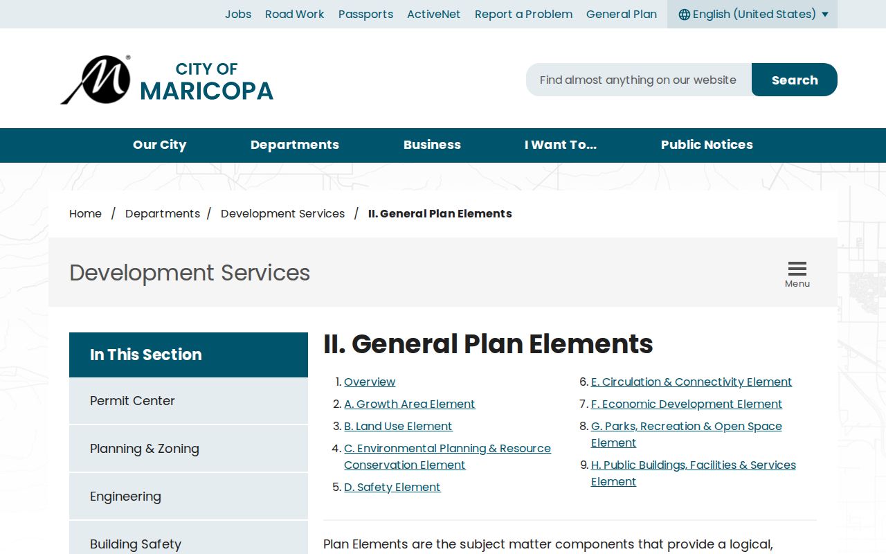Select Report a Problem link
The width and height of the screenshot is (886, 554).
tap(523, 15)
